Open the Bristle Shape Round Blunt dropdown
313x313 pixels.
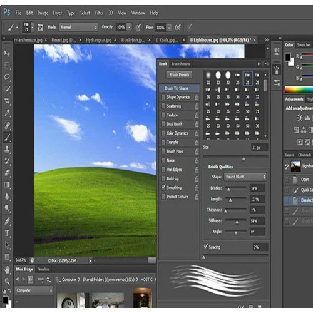coord(245,177)
